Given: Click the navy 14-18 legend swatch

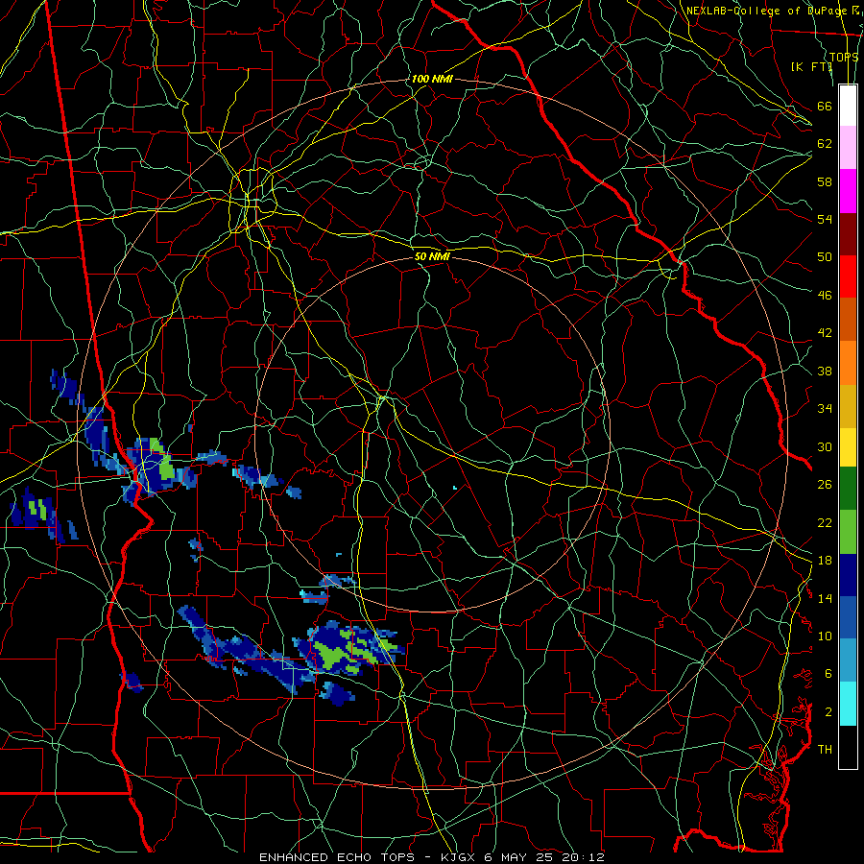Looking at the screenshot, I should click(x=848, y=575).
